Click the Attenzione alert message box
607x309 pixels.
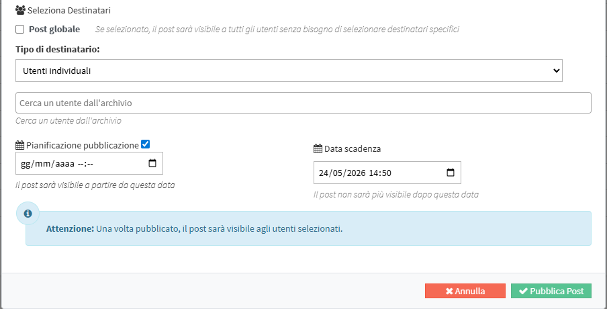308,228
